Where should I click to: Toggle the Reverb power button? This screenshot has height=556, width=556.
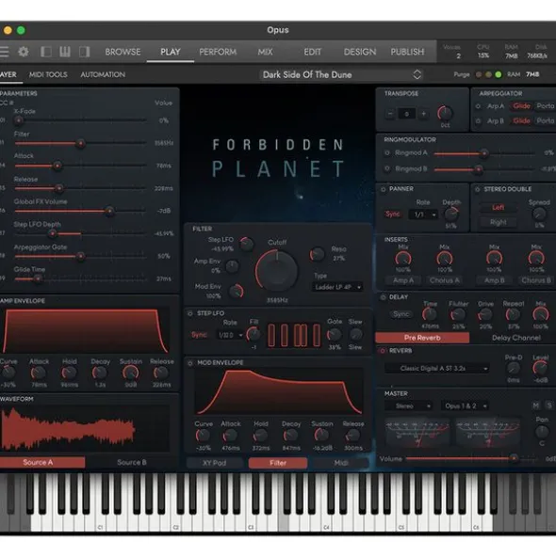(x=383, y=351)
